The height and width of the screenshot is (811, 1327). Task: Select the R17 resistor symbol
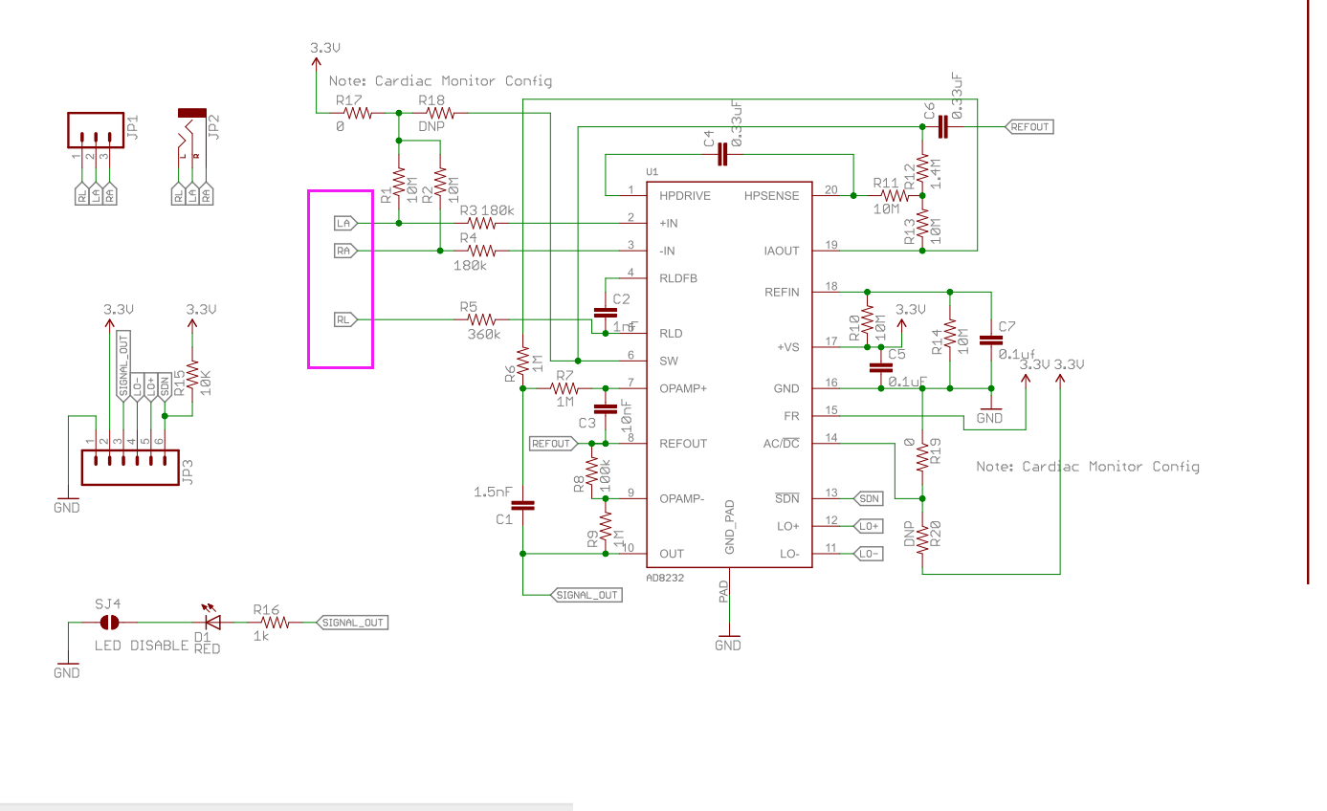358,113
